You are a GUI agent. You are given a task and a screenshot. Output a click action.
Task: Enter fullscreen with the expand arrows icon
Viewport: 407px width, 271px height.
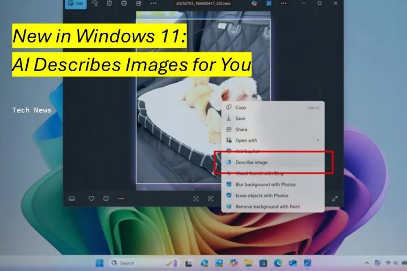tap(335, 198)
